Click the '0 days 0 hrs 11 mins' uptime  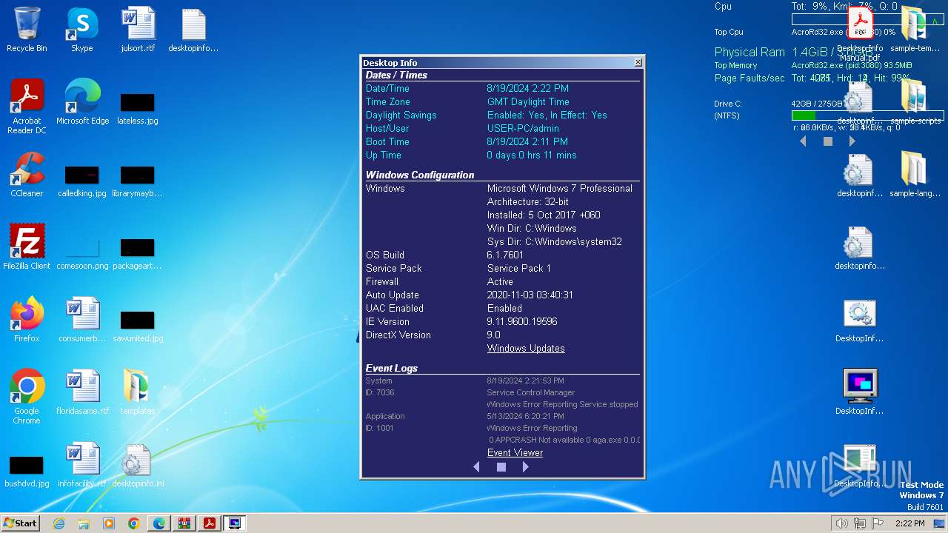[532, 155]
